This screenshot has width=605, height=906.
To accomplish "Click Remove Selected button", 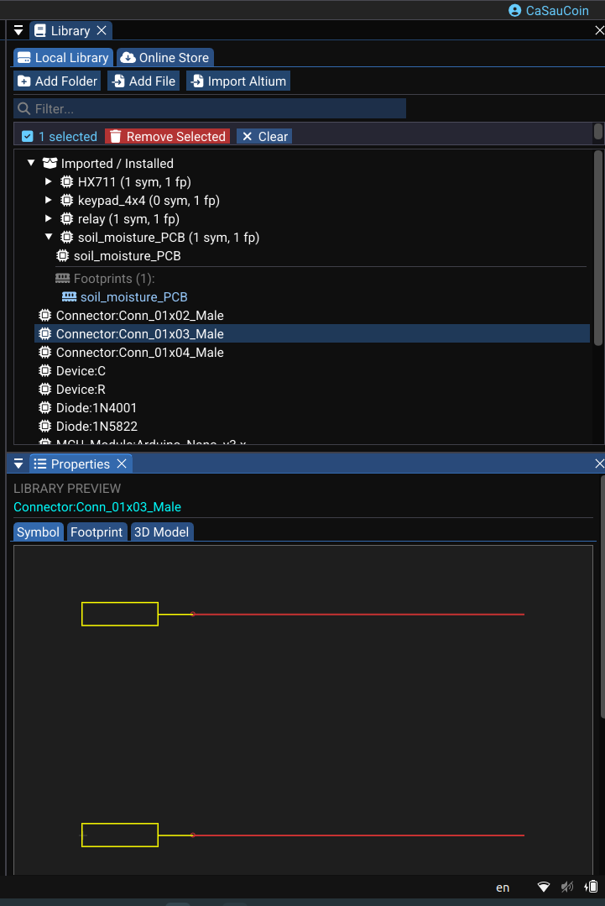I will pyautogui.click(x=168, y=136).
